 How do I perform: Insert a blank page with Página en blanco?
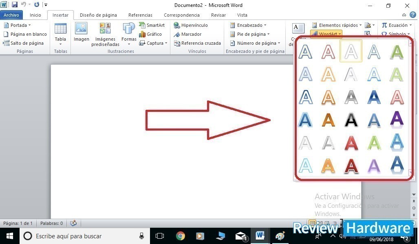pos(25,34)
